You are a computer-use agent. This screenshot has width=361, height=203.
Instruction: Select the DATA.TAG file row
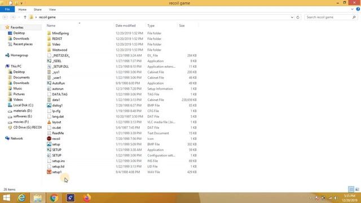coord(122,94)
